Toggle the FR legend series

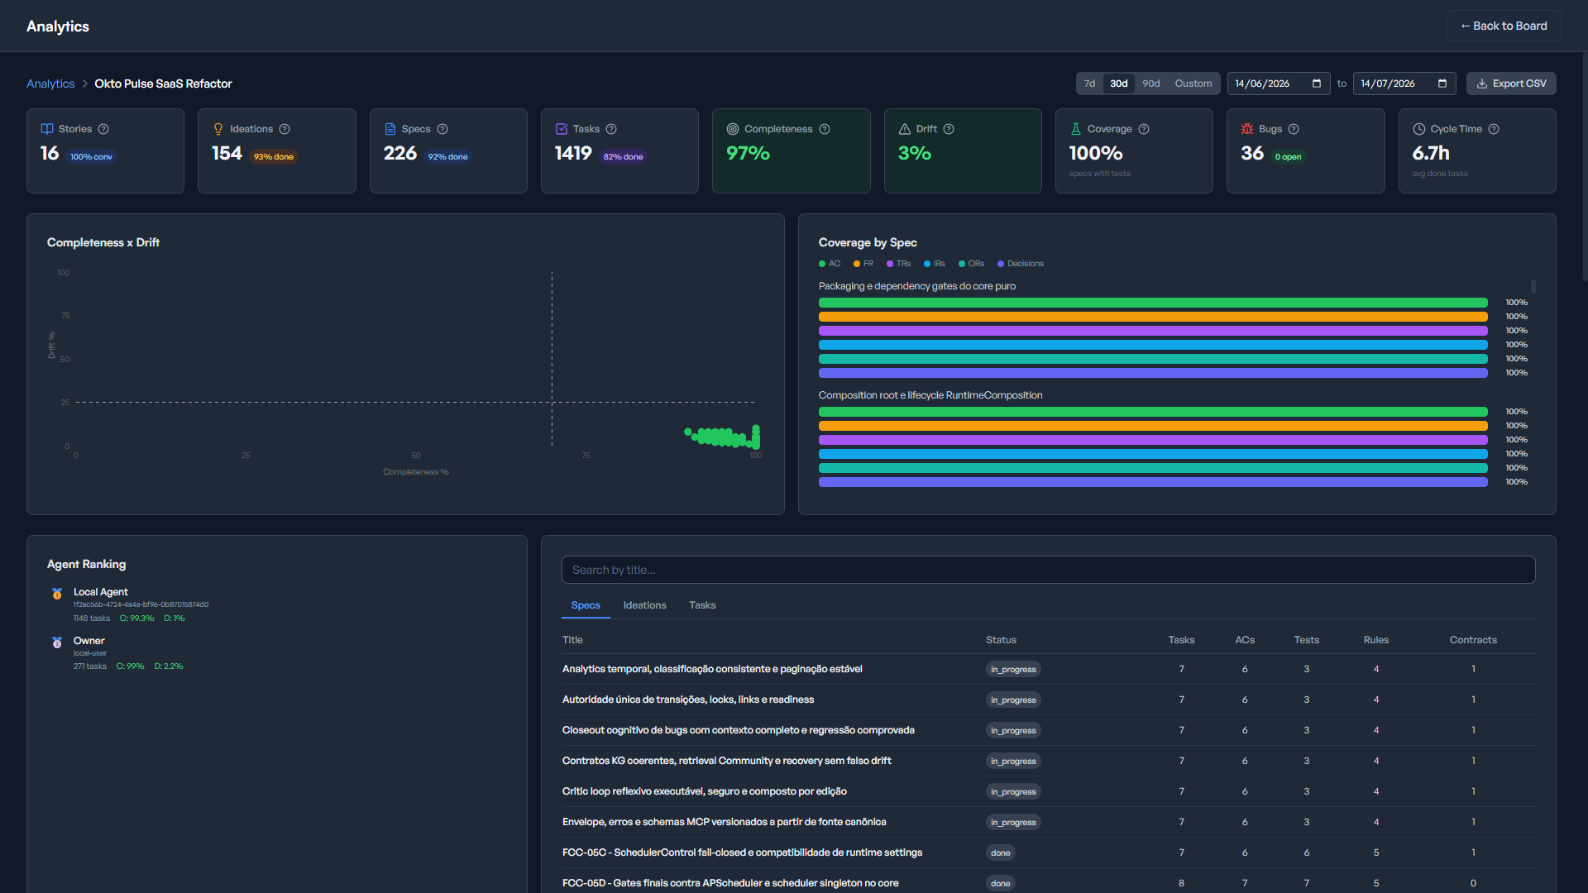tap(863, 264)
